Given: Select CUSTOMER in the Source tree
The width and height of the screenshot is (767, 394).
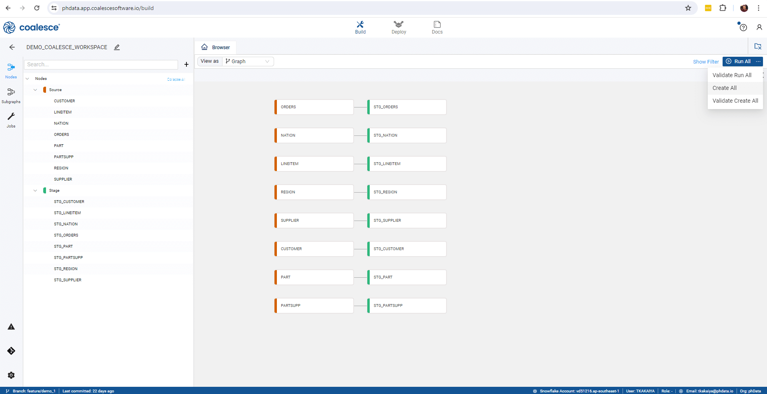Looking at the screenshot, I should point(64,101).
